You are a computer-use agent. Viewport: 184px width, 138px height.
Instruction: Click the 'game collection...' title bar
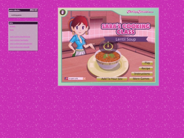(23, 10)
